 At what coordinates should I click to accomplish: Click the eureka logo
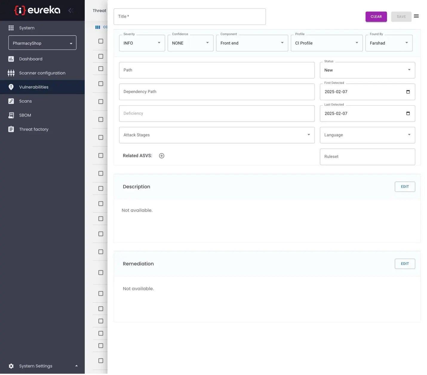pyautogui.click(x=37, y=10)
